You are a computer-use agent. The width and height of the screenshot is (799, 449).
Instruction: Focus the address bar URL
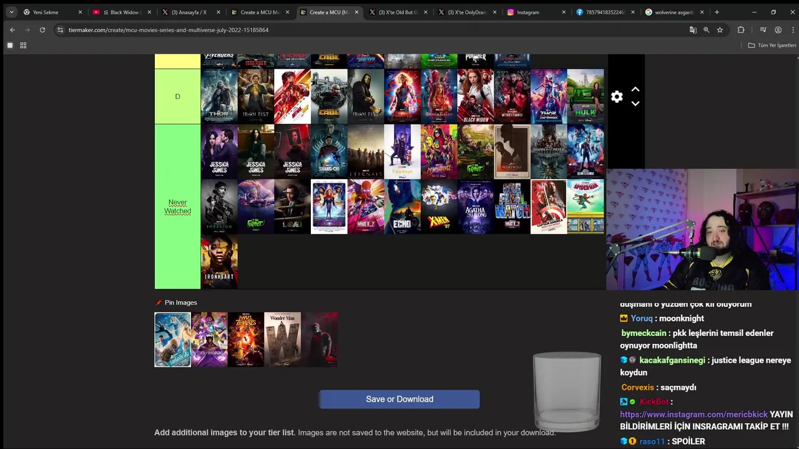click(169, 30)
